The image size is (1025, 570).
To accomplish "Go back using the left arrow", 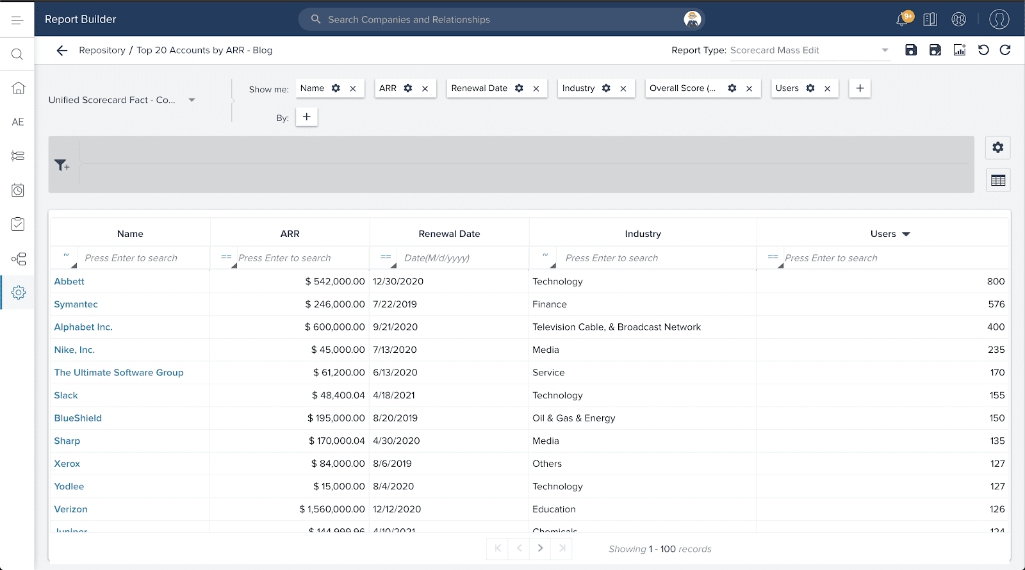I will click(62, 51).
